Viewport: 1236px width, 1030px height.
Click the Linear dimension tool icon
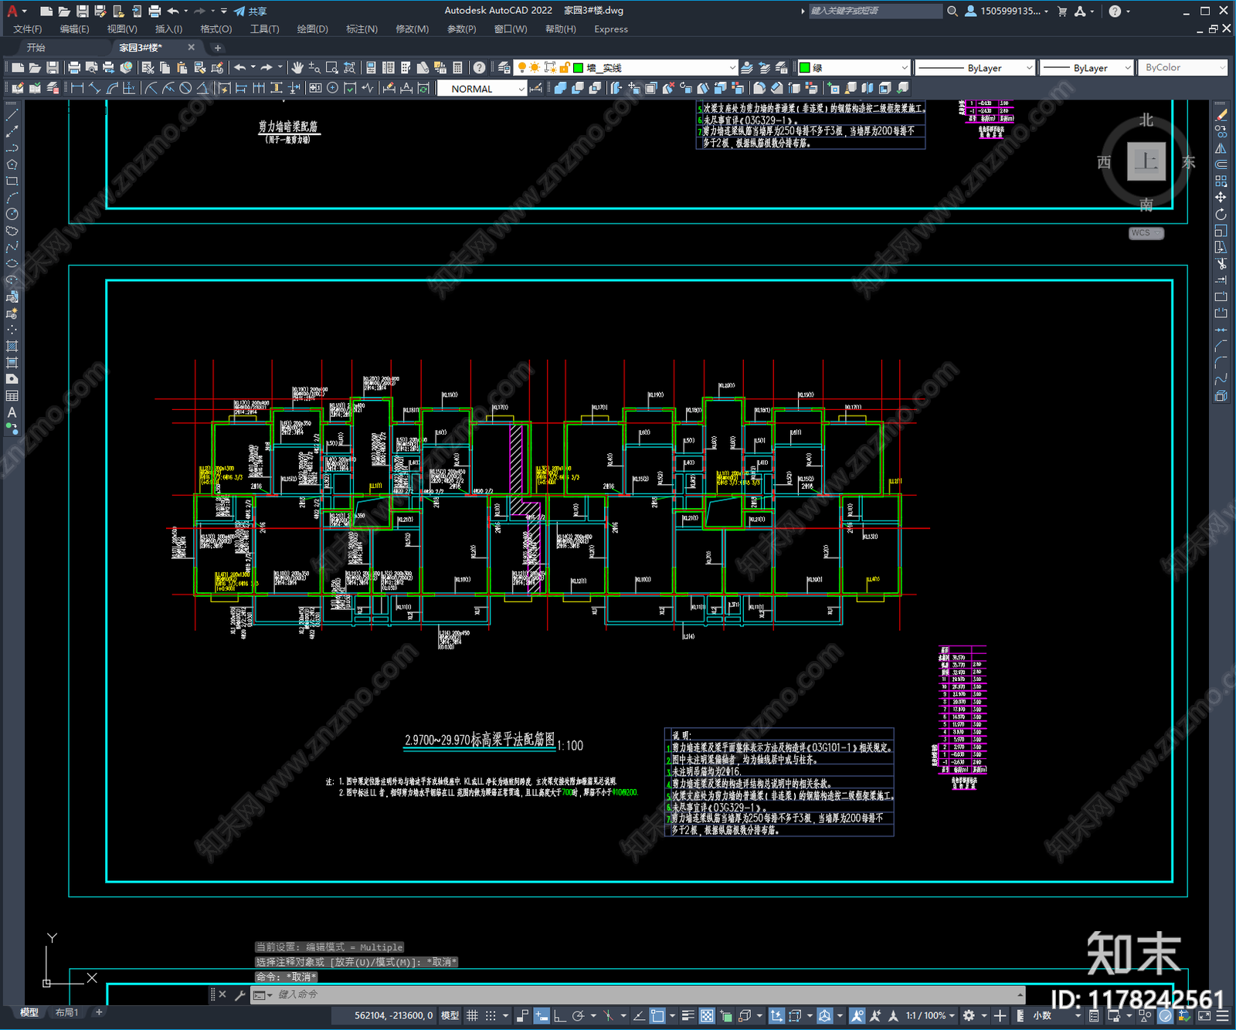tap(77, 88)
